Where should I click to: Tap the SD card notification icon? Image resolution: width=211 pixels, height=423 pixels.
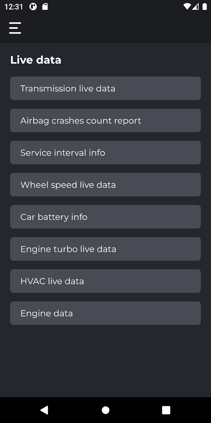(45, 7)
